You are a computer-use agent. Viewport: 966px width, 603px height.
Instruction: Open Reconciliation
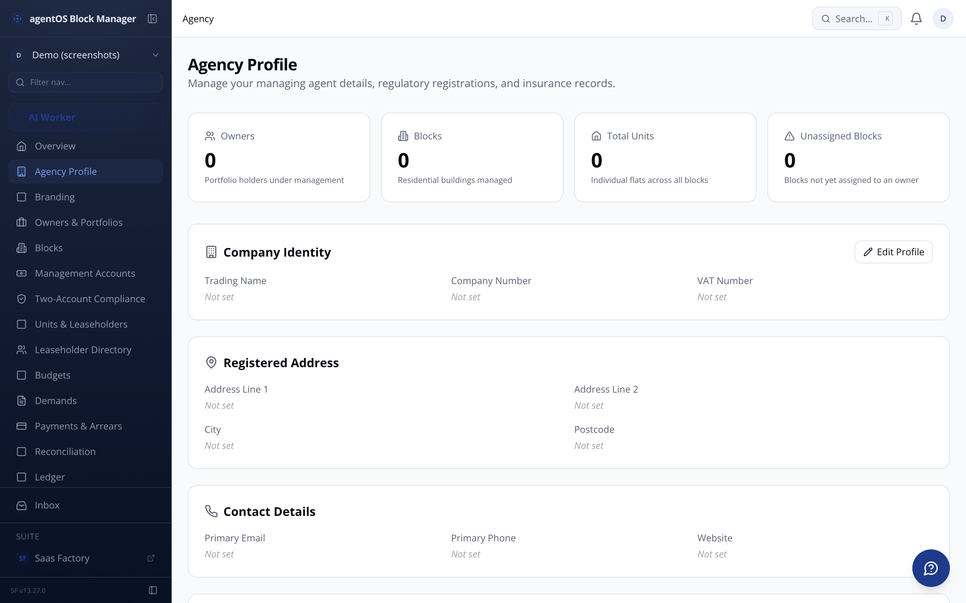[x=86, y=452]
